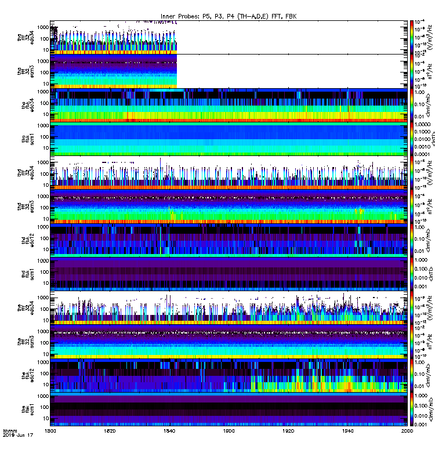Click the 1840 time axis label

[x=169, y=431]
